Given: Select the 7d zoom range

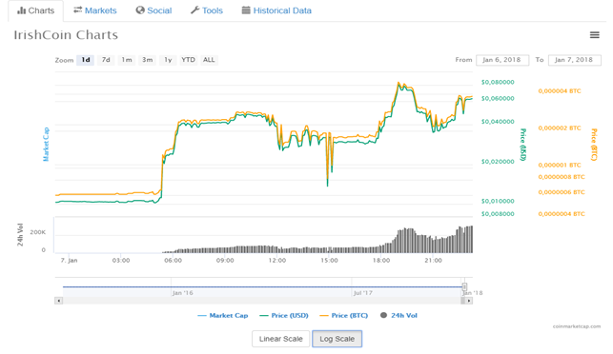Looking at the screenshot, I should point(106,60).
